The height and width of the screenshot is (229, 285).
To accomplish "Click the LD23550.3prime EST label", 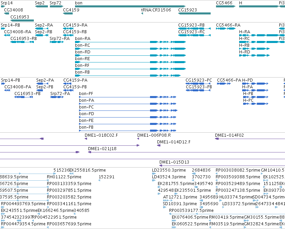I will click(169, 170).
